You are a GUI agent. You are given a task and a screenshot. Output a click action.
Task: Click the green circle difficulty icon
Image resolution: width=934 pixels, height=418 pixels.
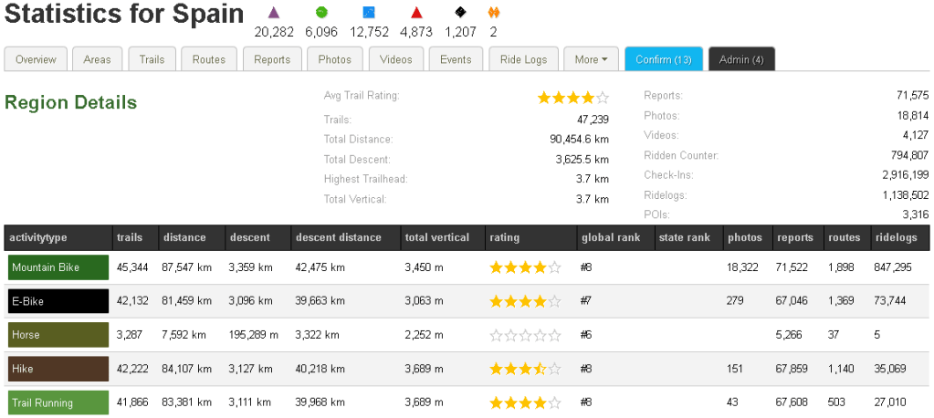[321, 13]
